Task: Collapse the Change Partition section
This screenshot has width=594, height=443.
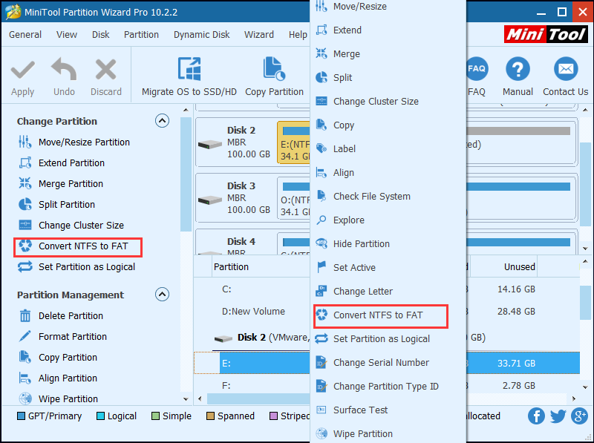Action: [x=162, y=121]
